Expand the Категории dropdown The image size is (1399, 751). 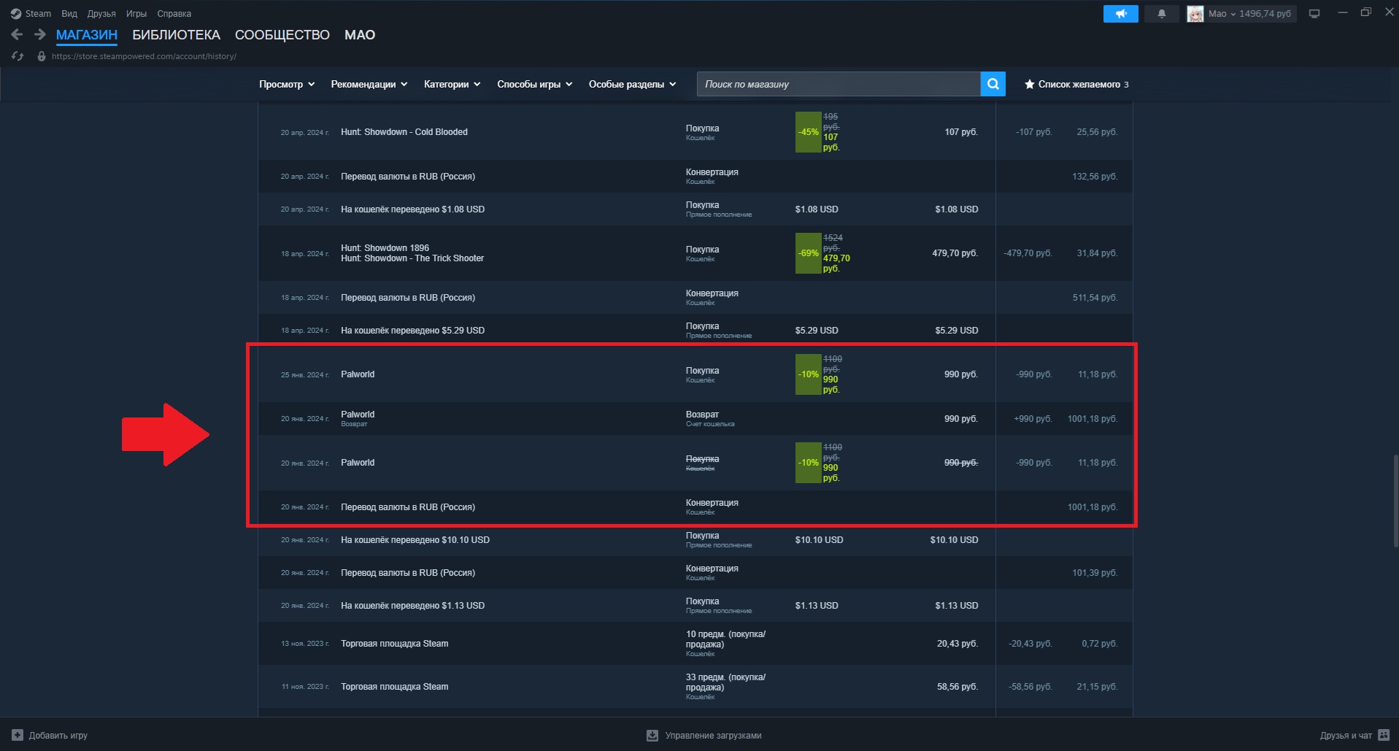coord(452,85)
